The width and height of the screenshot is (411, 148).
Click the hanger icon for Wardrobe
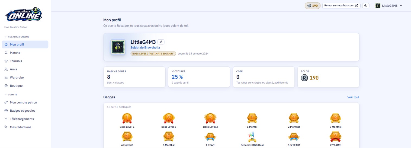click(x=6, y=78)
